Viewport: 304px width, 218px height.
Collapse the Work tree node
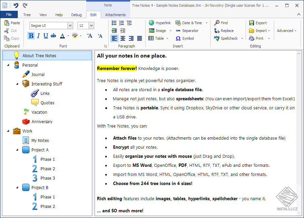[8, 131]
